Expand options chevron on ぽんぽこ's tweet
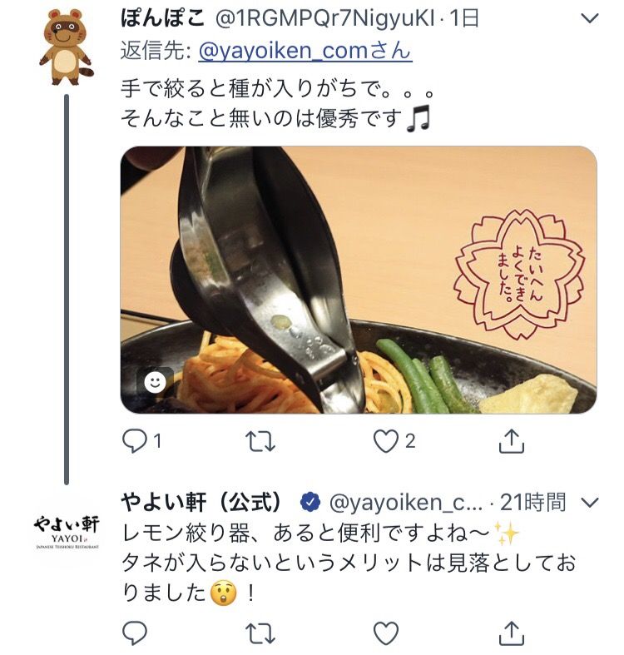The height and width of the screenshot is (655, 624). 590,19
